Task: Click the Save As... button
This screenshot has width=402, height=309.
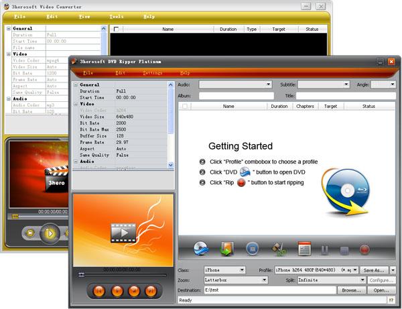Action: click(374, 270)
